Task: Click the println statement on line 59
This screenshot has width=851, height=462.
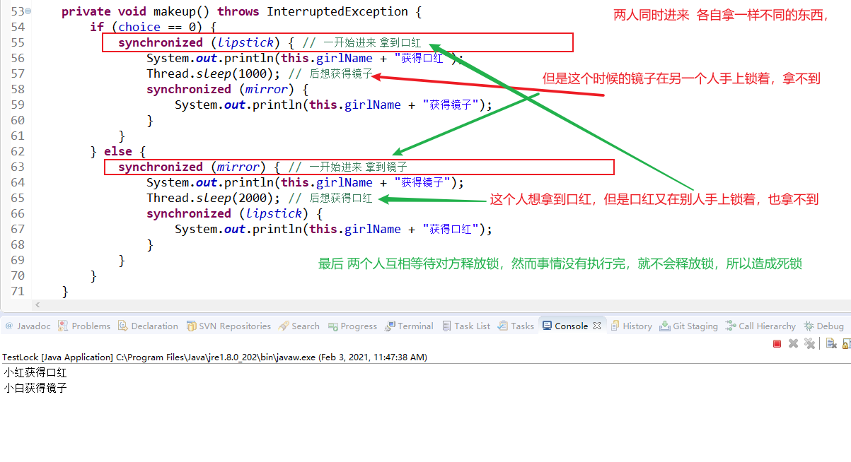Action: click(333, 105)
